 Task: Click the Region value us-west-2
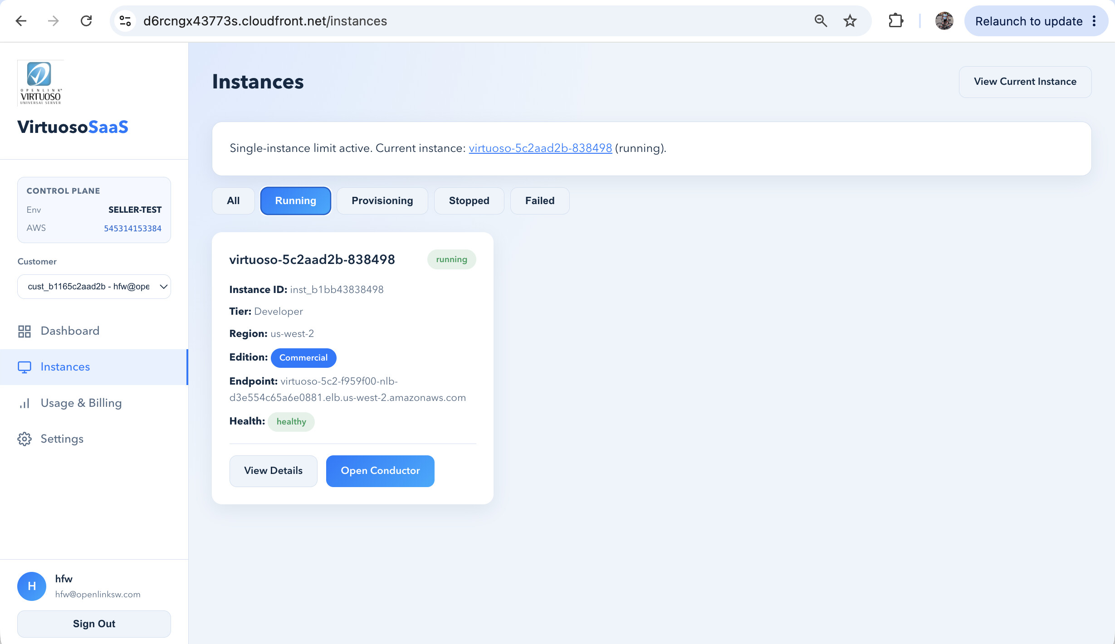pyautogui.click(x=292, y=334)
